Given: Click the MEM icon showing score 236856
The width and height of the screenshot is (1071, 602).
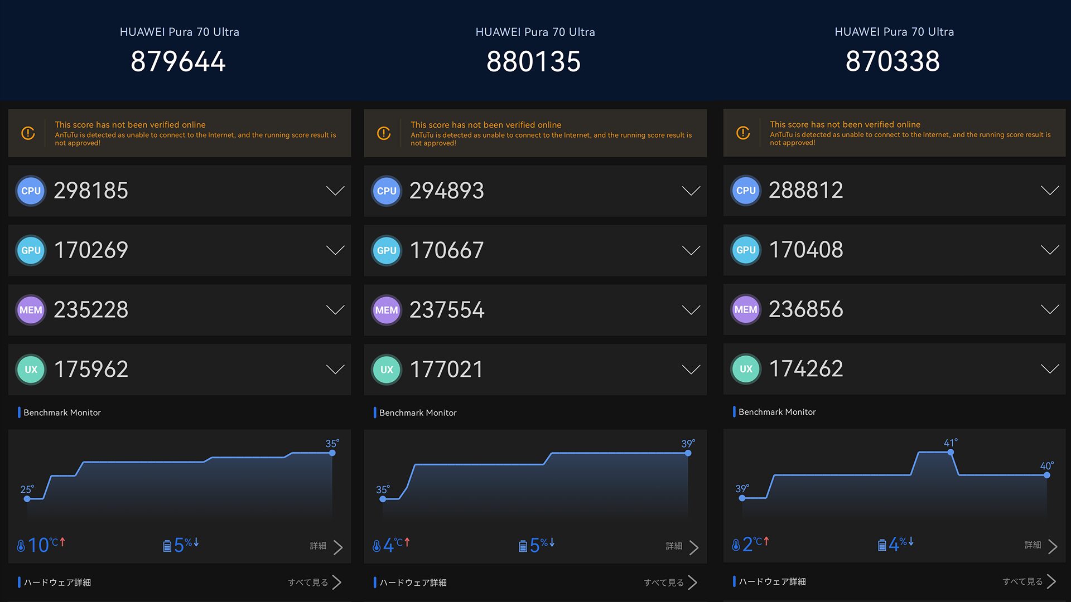Looking at the screenshot, I should pyautogui.click(x=746, y=309).
